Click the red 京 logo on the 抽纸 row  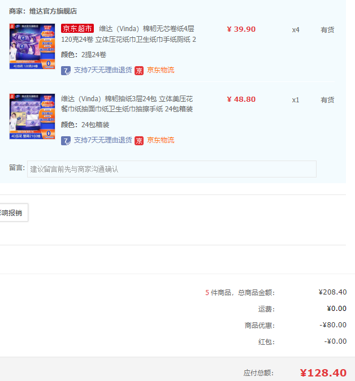coord(139,141)
